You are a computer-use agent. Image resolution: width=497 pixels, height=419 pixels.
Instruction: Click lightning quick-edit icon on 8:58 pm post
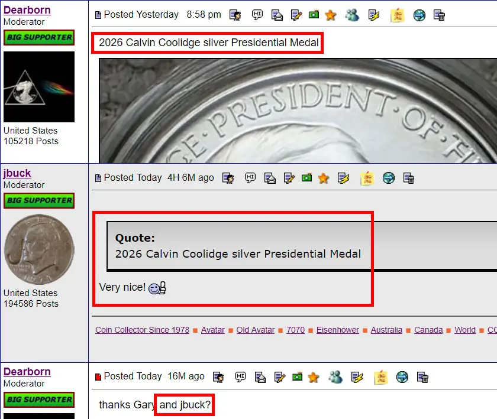374,15
